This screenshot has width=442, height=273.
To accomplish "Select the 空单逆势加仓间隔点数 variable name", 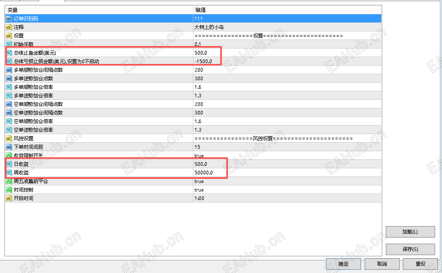I will [38, 112].
